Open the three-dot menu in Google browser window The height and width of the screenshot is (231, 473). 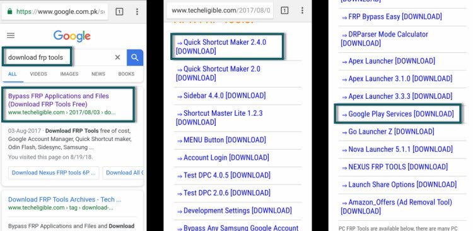coord(137,12)
